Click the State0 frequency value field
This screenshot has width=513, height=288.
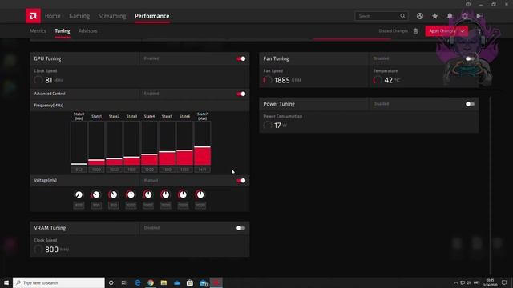pyautogui.click(x=79, y=170)
